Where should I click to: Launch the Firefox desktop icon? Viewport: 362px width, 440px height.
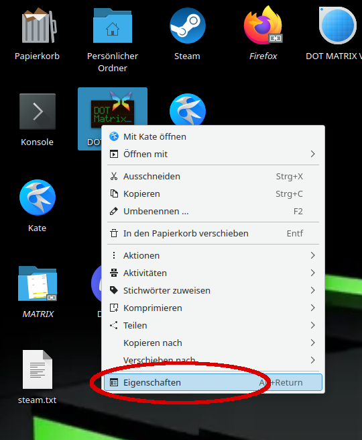[263, 26]
